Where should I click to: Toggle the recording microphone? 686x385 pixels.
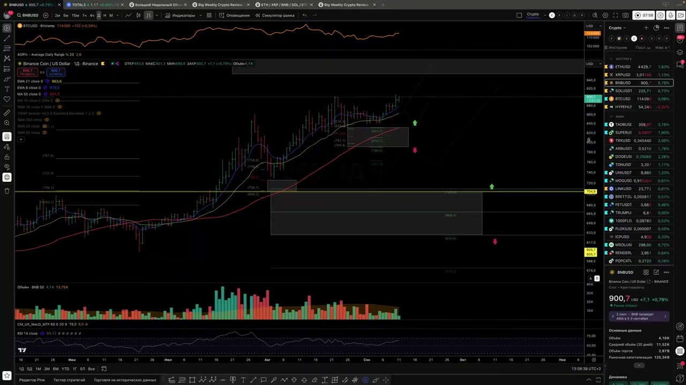[x=669, y=16]
